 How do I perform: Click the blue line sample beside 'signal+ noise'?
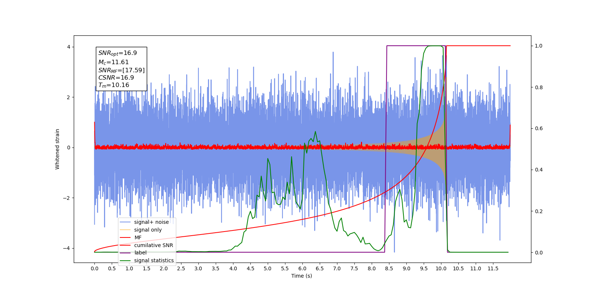pyautogui.click(x=125, y=222)
